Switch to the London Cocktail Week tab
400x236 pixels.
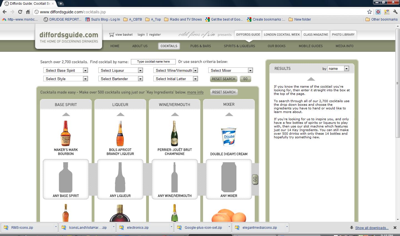[282, 35]
